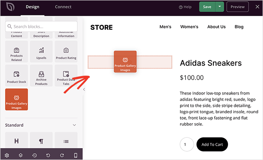Image resolution: width=263 pixels, height=160 pixels.
Task: Select the Product Rating block
Action: click(66, 52)
